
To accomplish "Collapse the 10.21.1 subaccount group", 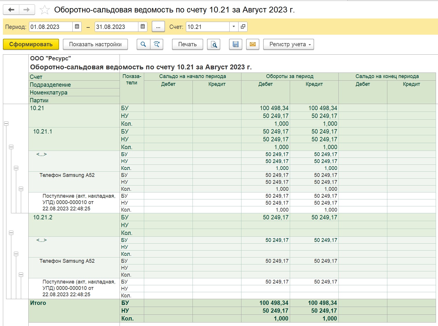I will tap(11, 147).
